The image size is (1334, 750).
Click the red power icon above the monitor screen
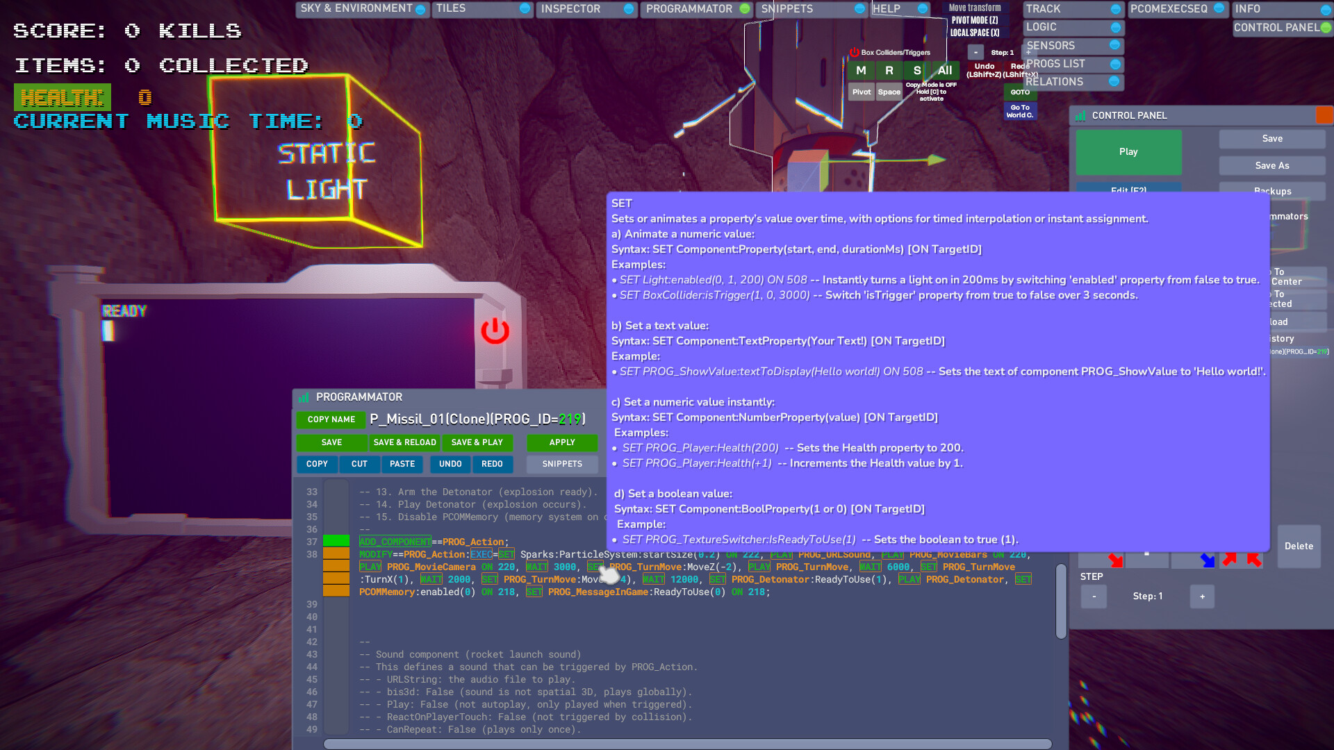click(x=495, y=332)
